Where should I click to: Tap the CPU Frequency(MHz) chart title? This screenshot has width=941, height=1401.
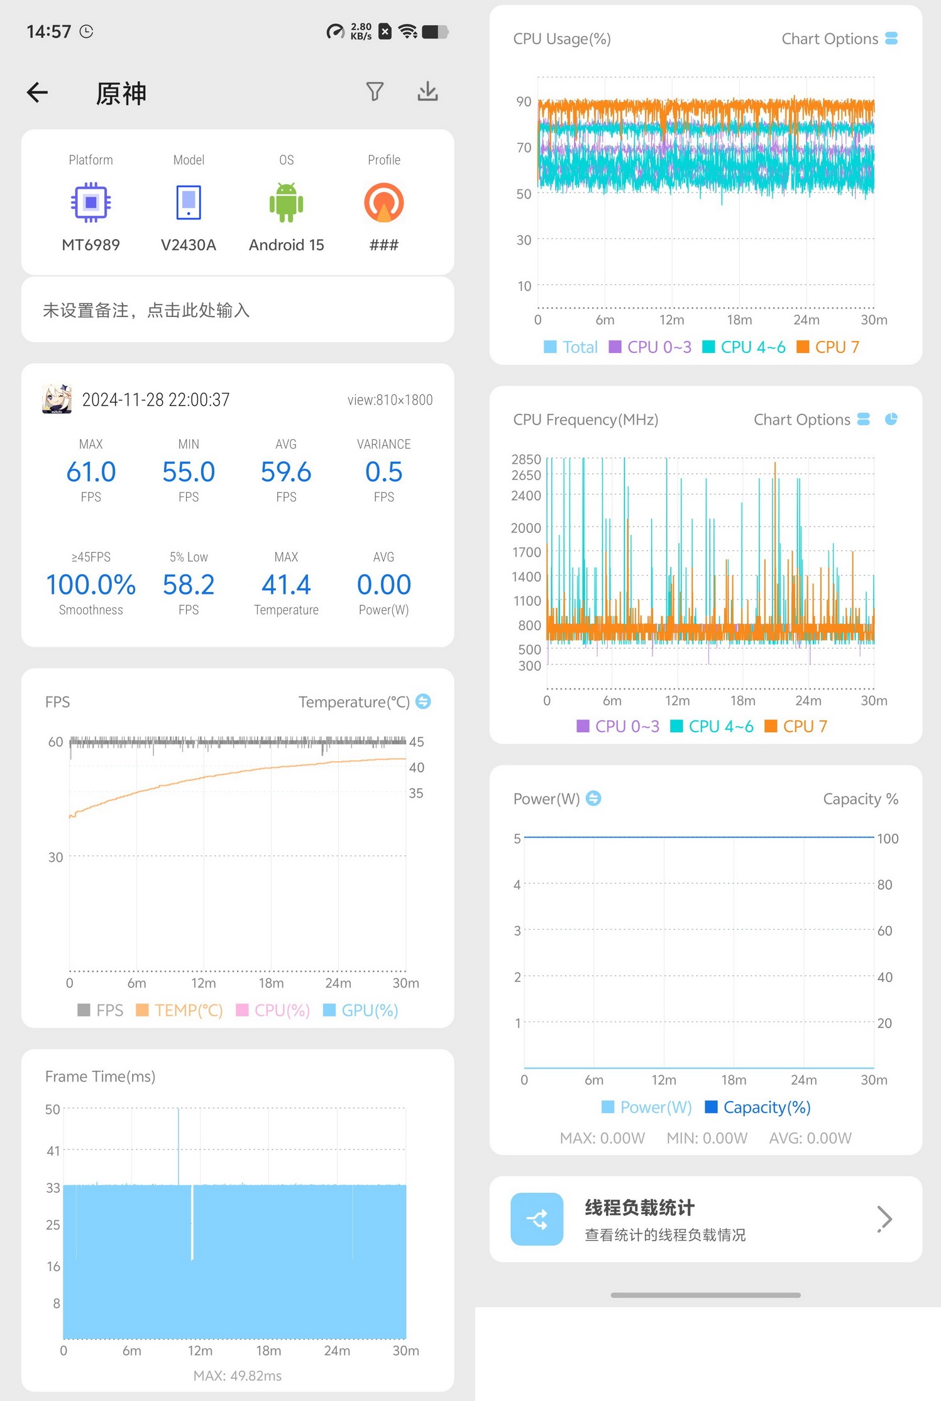[586, 420]
